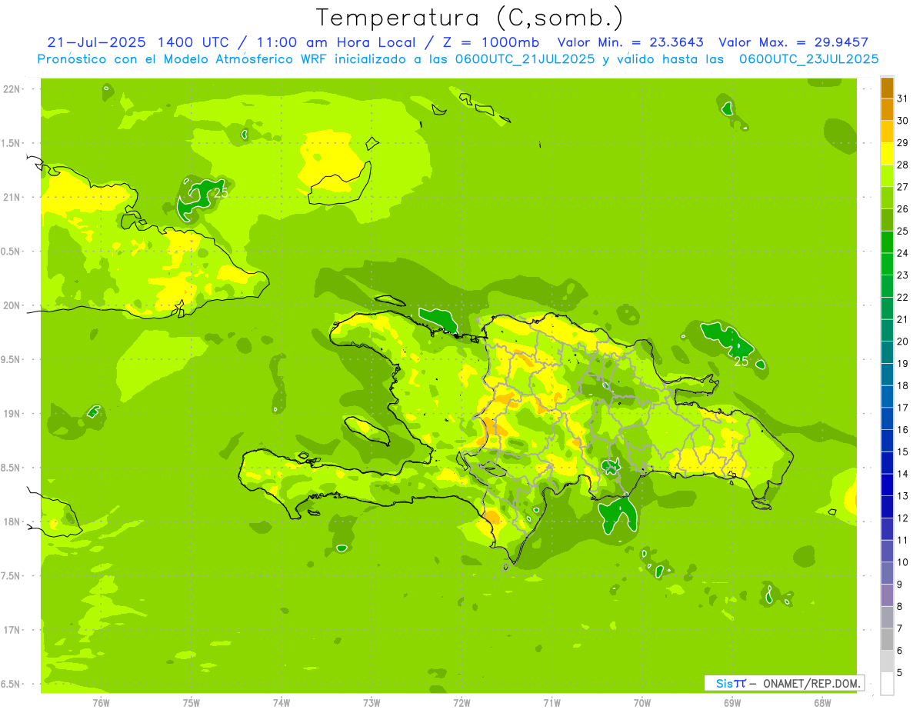
Task: Pick the green swatch between 24 and 25
Action: (887, 242)
